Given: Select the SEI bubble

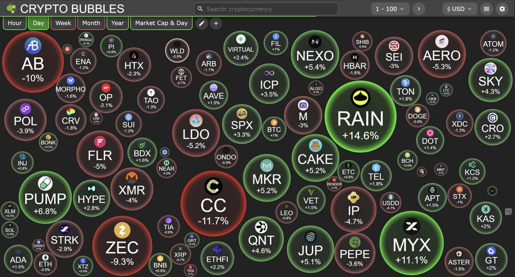Looking at the screenshot, I should (394, 56).
